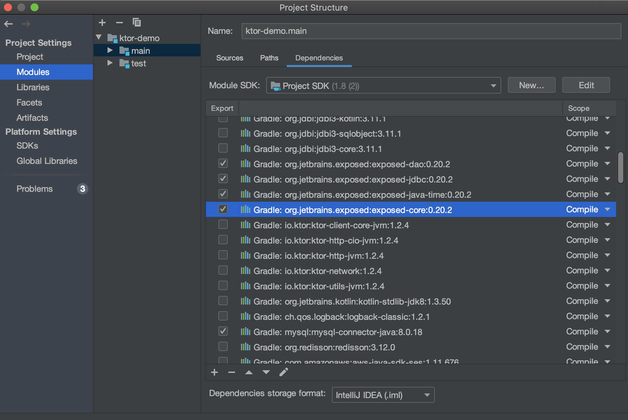The width and height of the screenshot is (628, 420).
Task: Uncheck Export for exposed-dao:0.20.2
Action: [x=223, y=163]
